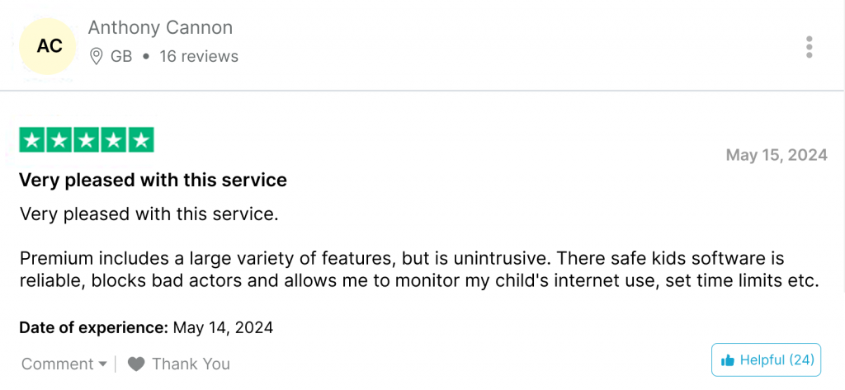This screenshot has height=390, width=845.
Task: Mark review as Helpful (24)
Action: click(x=766, y=359)
